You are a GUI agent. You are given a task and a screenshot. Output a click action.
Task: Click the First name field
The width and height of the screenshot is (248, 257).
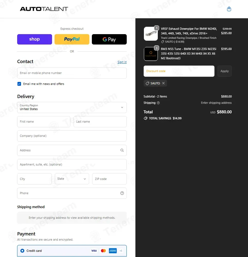pos(44,122)
